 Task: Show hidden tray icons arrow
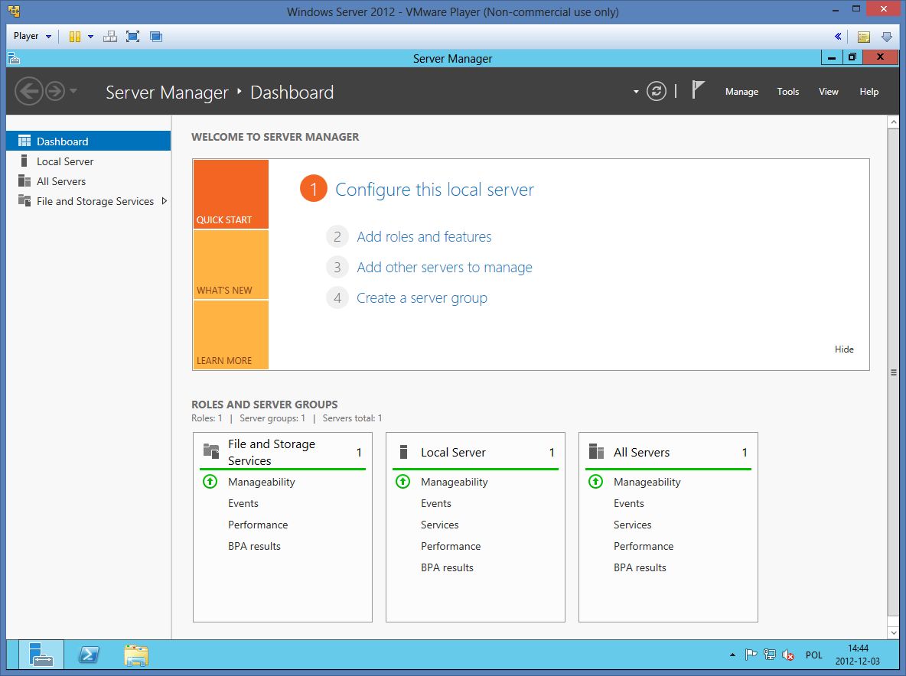click(732, 655)
